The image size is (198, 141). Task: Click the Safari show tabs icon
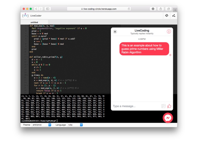coord(168,9)
